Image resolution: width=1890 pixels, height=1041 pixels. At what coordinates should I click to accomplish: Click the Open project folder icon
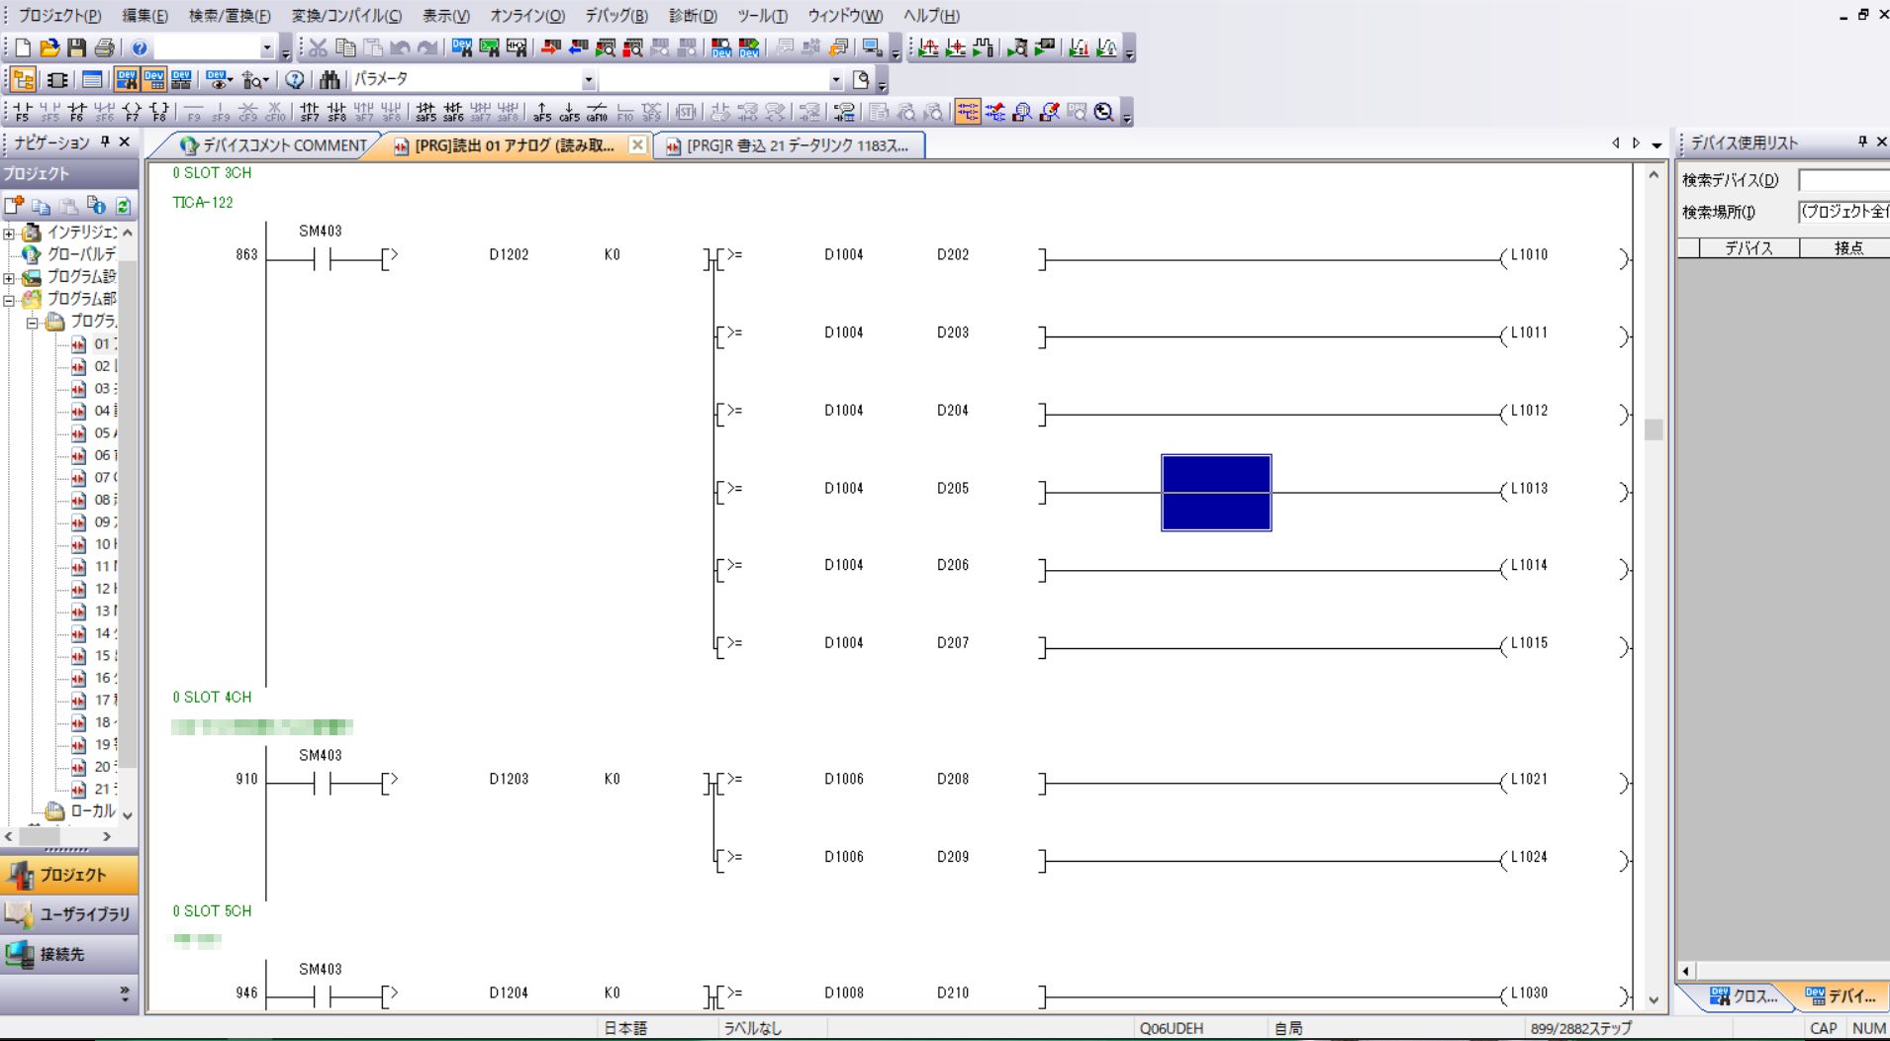[49, 47]
